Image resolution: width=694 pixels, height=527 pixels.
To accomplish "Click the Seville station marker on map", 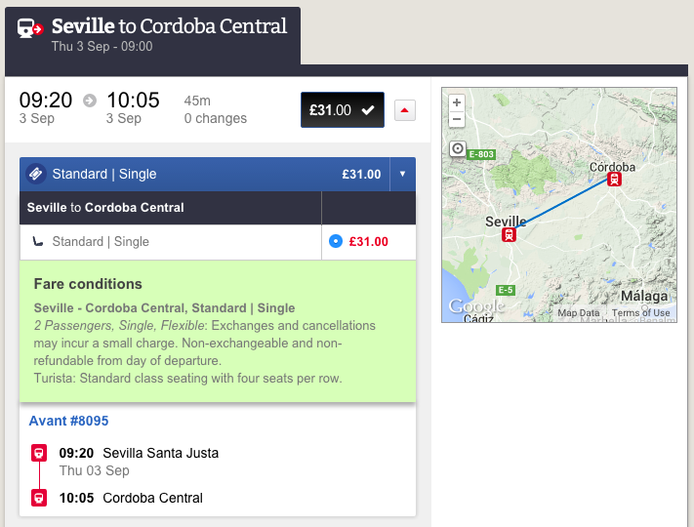I will tap(509, 234).
